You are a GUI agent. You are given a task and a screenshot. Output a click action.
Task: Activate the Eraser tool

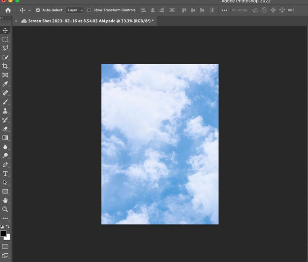[x=5, y=129]
